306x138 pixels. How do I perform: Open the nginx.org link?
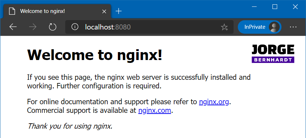pos(214,102)
